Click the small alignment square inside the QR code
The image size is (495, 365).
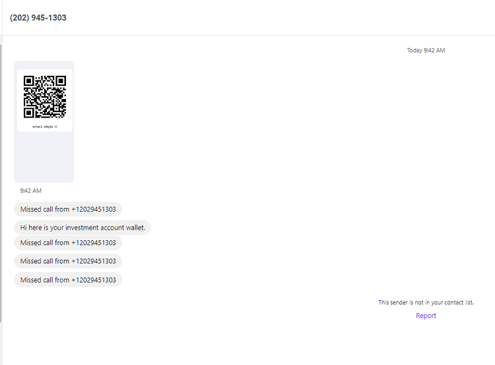pos(57,109)
